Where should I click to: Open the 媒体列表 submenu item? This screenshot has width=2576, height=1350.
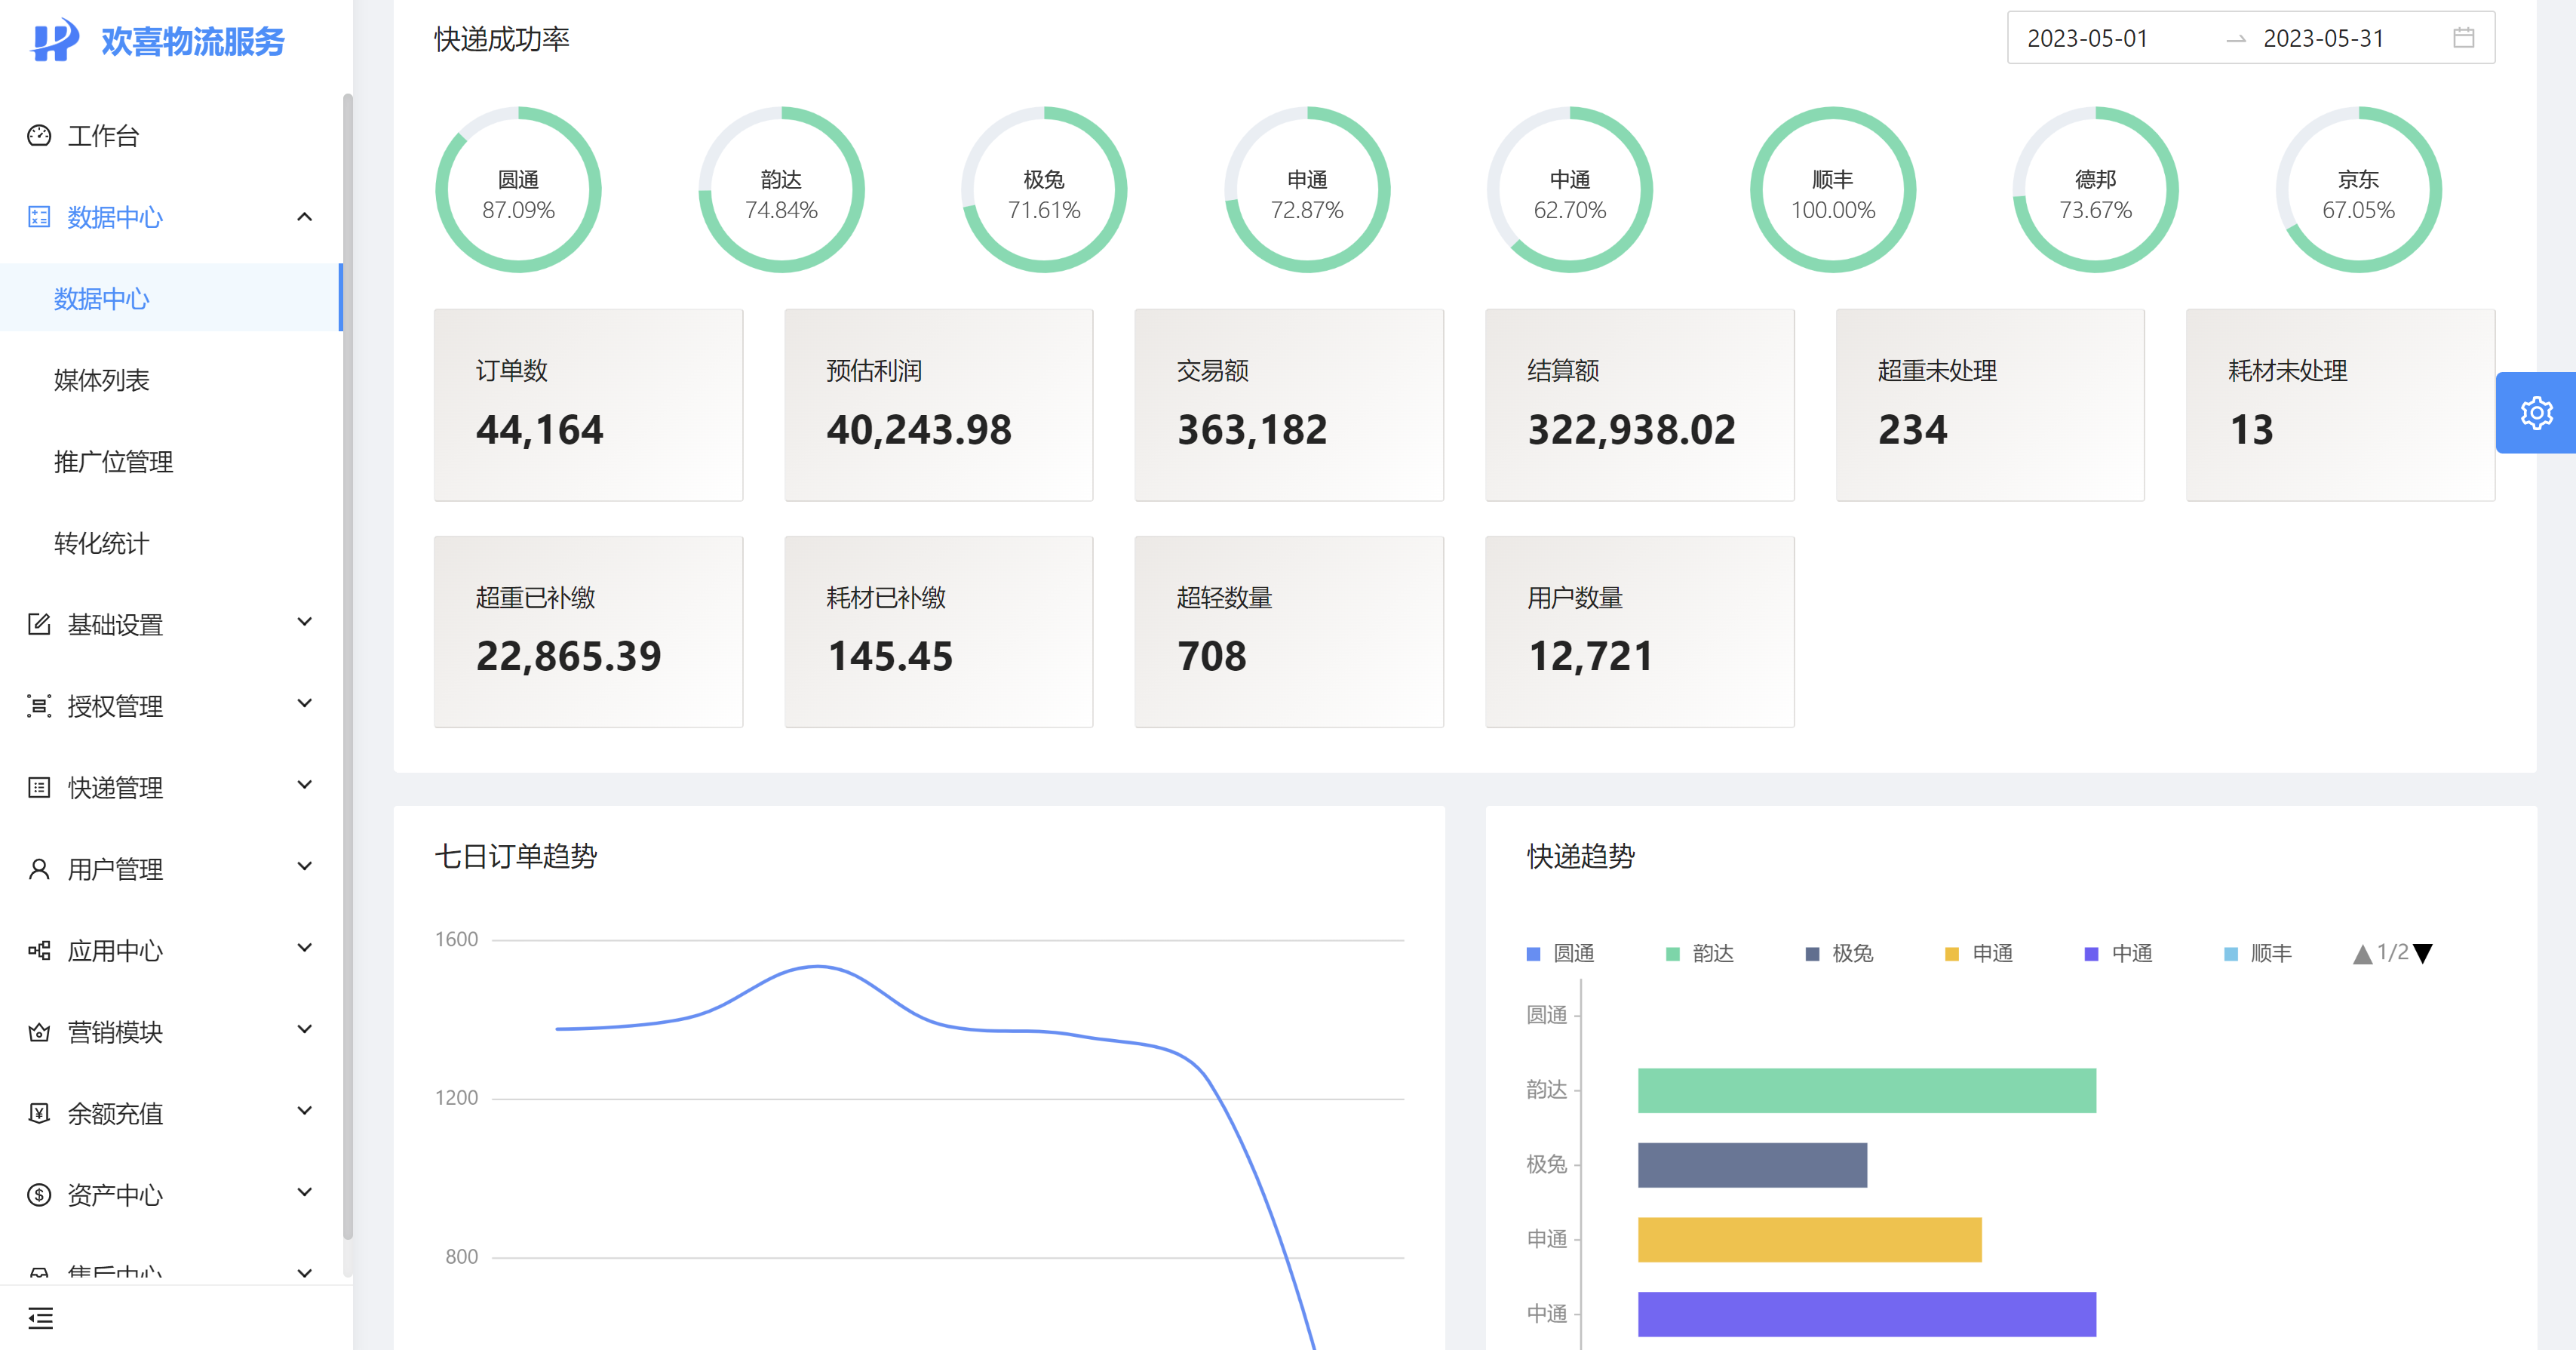click(171, 380)
